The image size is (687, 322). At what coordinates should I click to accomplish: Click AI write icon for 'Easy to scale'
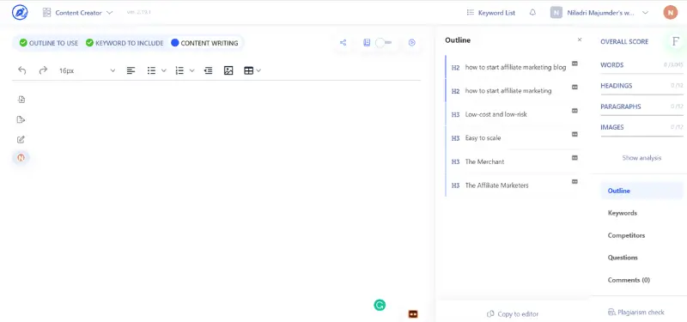coord(575,135)
